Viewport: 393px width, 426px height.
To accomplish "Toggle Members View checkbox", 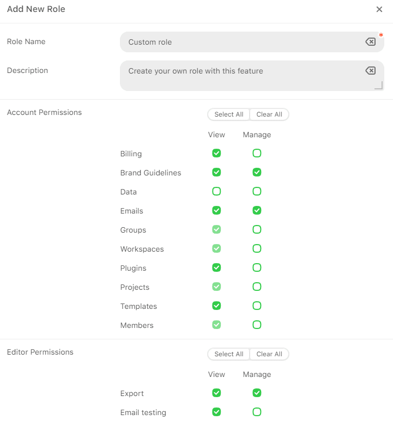I will click(216, 325).
